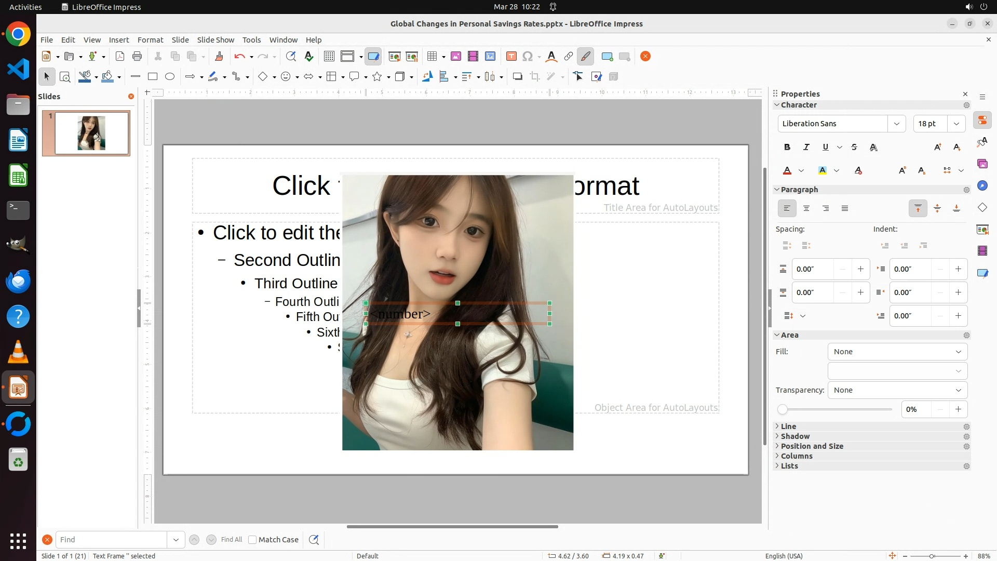Image resolution: width=997 pixels, height=561 pixels.
Task: Open the Fill type dropdown
Action: 897,352
